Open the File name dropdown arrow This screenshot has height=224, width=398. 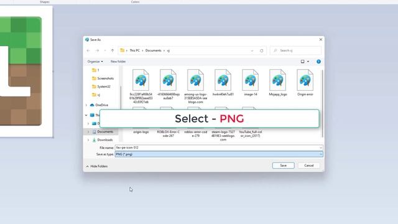tap(321, 147)
